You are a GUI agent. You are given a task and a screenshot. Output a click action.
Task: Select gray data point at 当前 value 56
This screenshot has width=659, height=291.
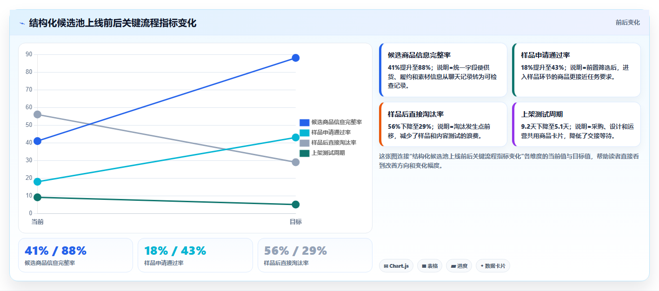tap(38, 114)
